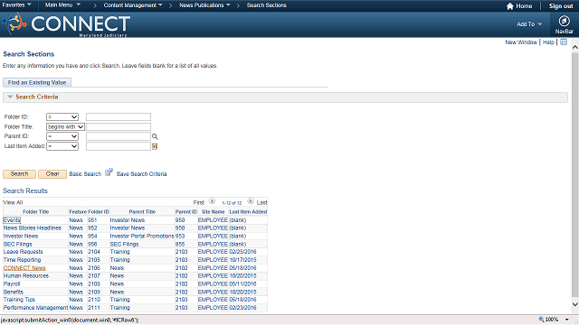Focus the Last Item Added date field
The height and width of the screenshot is (325, 579).
click(x=119, y=146)
